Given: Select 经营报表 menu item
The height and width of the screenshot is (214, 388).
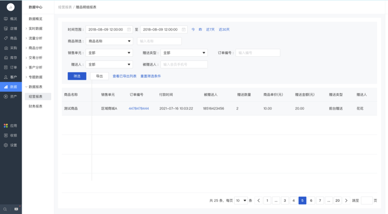Looking at the screenshot, I should tap(38, 96).
